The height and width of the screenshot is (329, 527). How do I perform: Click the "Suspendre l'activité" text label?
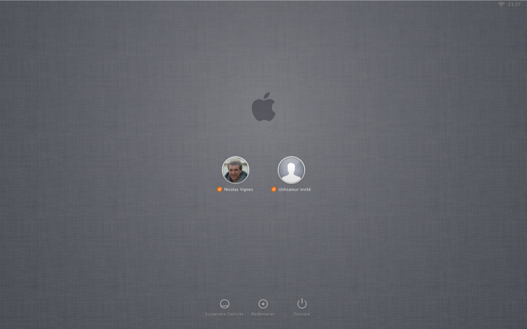click(224, 314)
